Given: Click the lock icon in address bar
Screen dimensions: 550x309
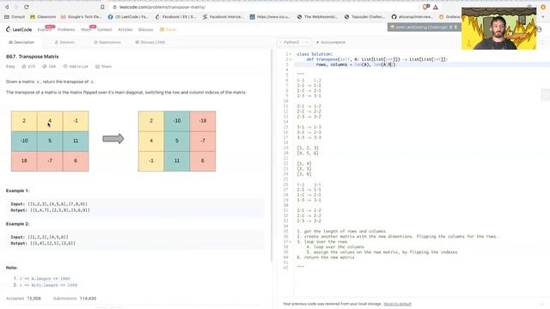Looking at the screenshot, I should pos(114,7).
